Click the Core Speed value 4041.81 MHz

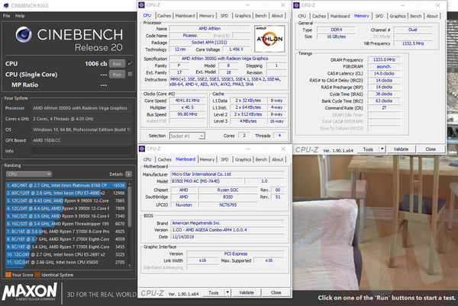click(x=187, y=100)
